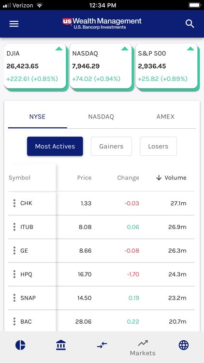Tap the search magnifier icon

189,24
